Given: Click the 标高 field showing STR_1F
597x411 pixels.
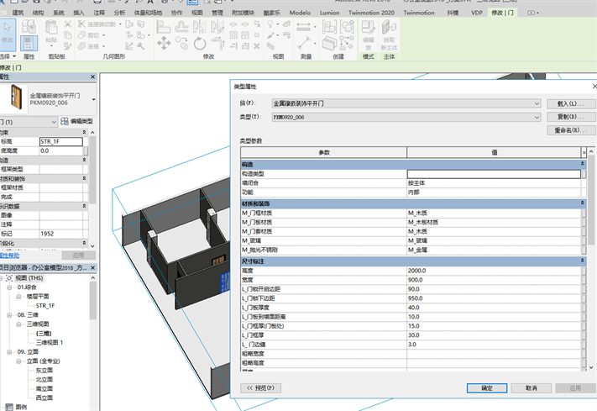Looking at the screenshot, I should (61, 141).
